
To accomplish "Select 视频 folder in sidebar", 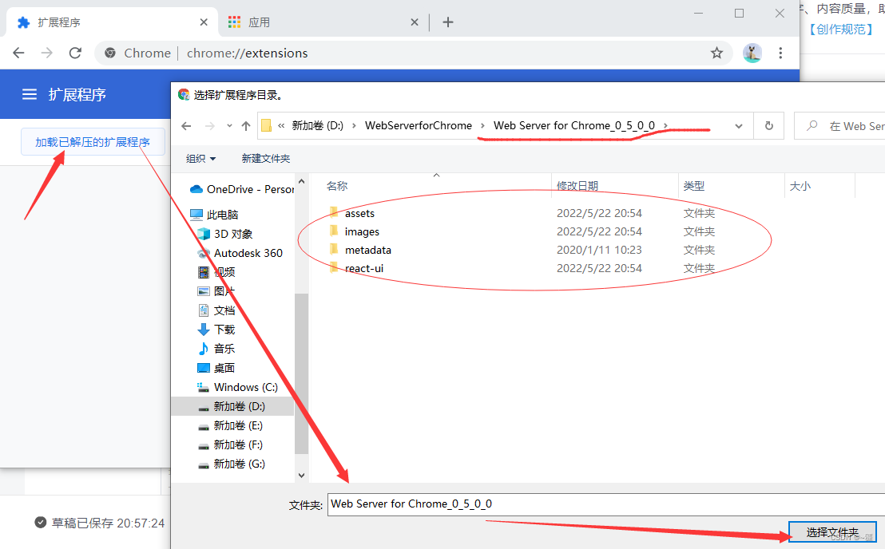I will point(216,272).
